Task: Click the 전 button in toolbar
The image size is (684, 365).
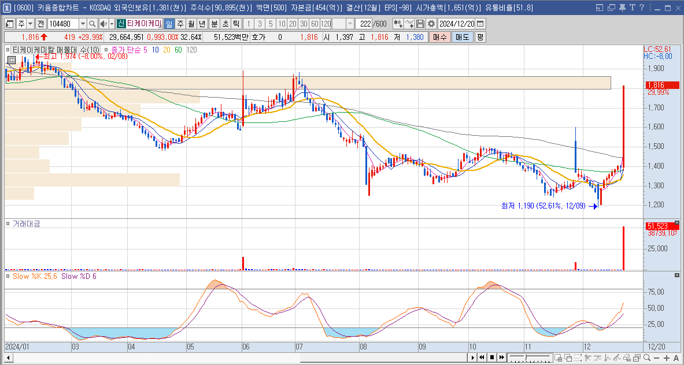Action: (40, 24)
